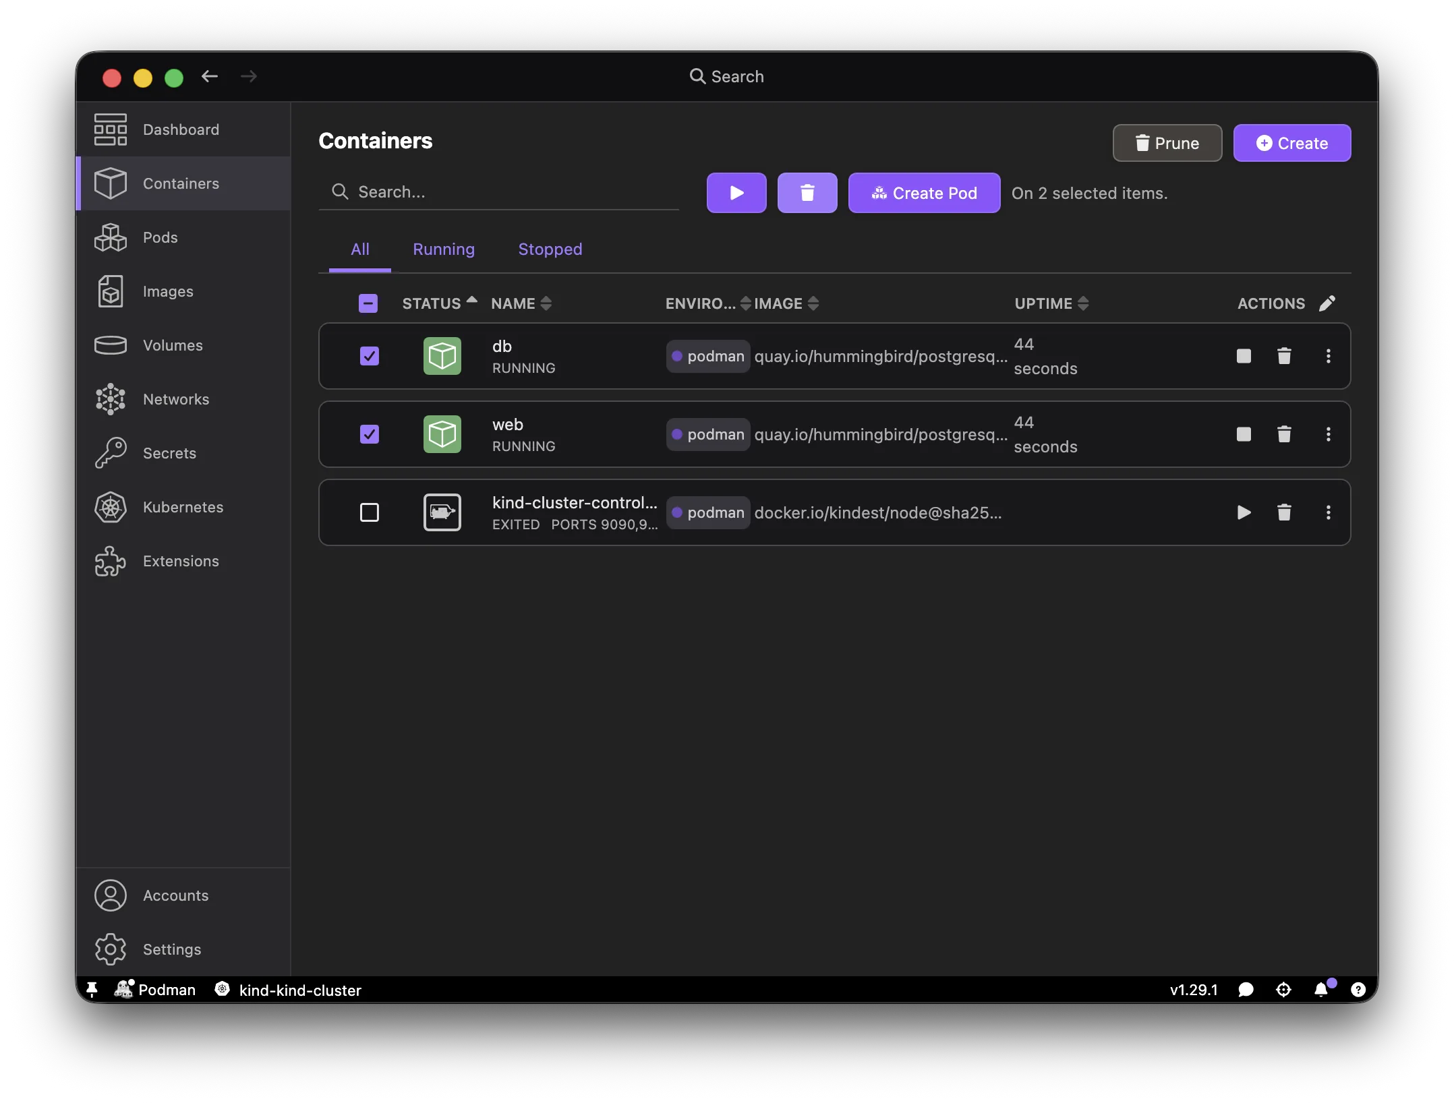The width and height of the screenshot is (1454, 1103).
Task: Click the Prune button
Action: (x=1167, y=143)
